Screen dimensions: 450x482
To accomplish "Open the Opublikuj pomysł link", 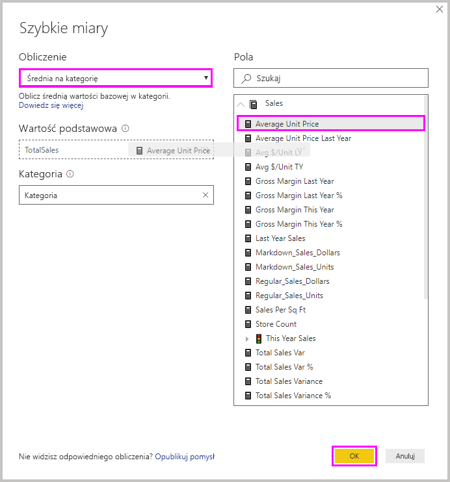I will click(185, 457).
